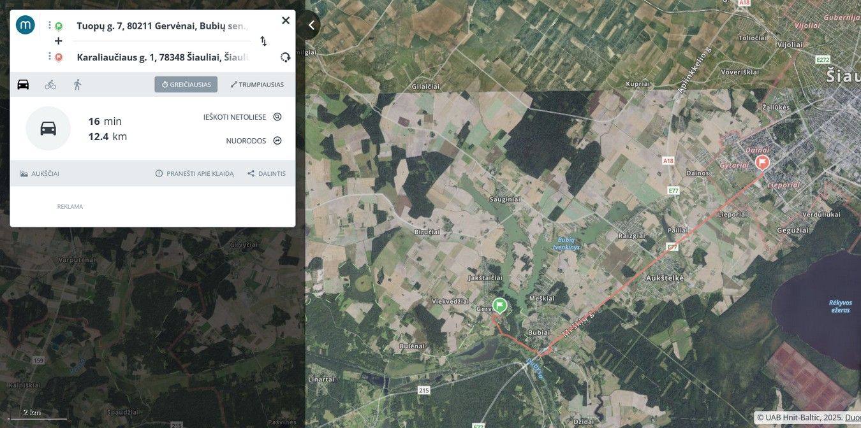
Task: Expand Nuorodos turn-by-turn directions
Action: (x=253, y=141)
